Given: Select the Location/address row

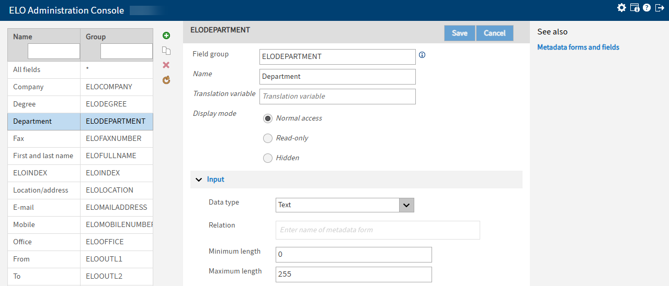Looking at the screenshot, I should (x=80, y=190).
